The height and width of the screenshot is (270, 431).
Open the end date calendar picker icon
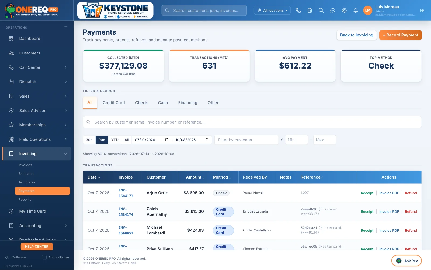point(207,140)
